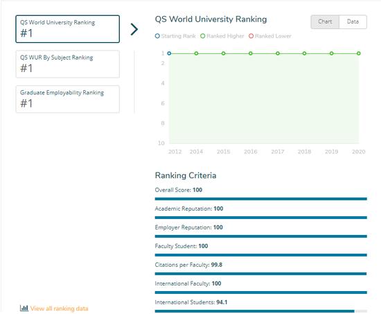
Task: Toggle the Starting Rank legend item
Action: 175,36
